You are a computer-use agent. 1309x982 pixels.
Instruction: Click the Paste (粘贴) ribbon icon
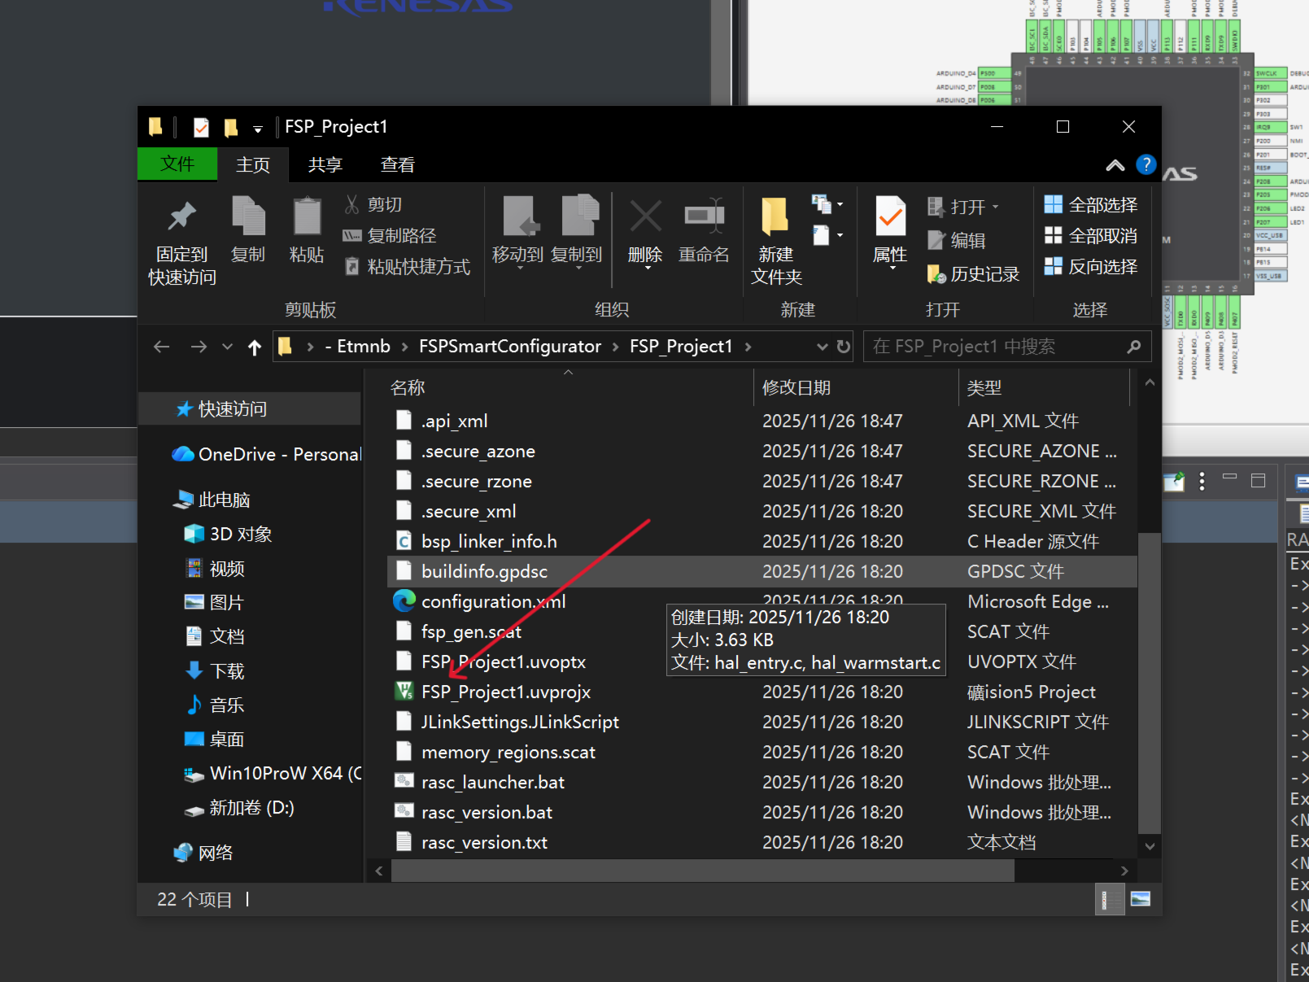pyautogui.click(x=307, y=216)
